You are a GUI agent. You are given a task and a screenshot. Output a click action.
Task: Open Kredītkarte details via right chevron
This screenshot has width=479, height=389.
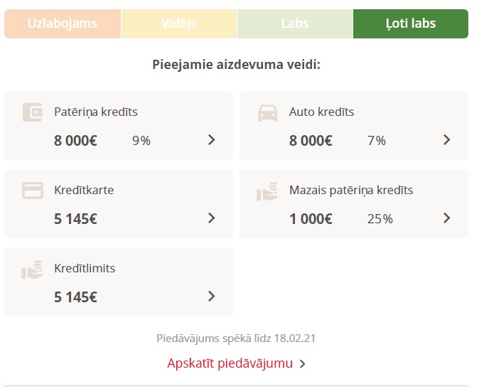211,218
